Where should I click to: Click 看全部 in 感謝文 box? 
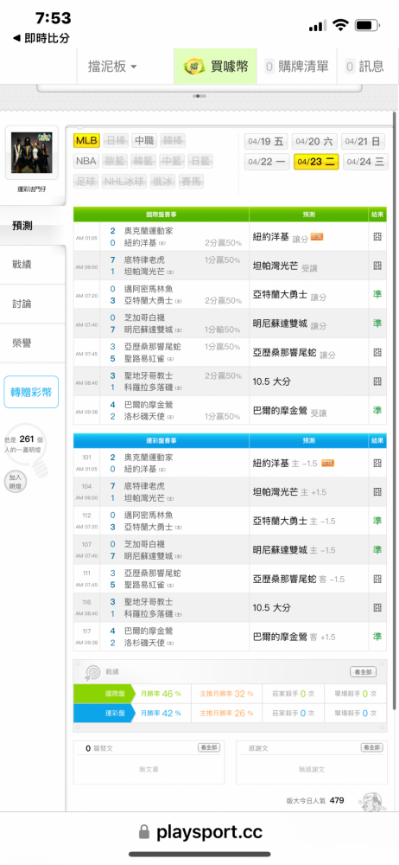[x=371, y=747]
